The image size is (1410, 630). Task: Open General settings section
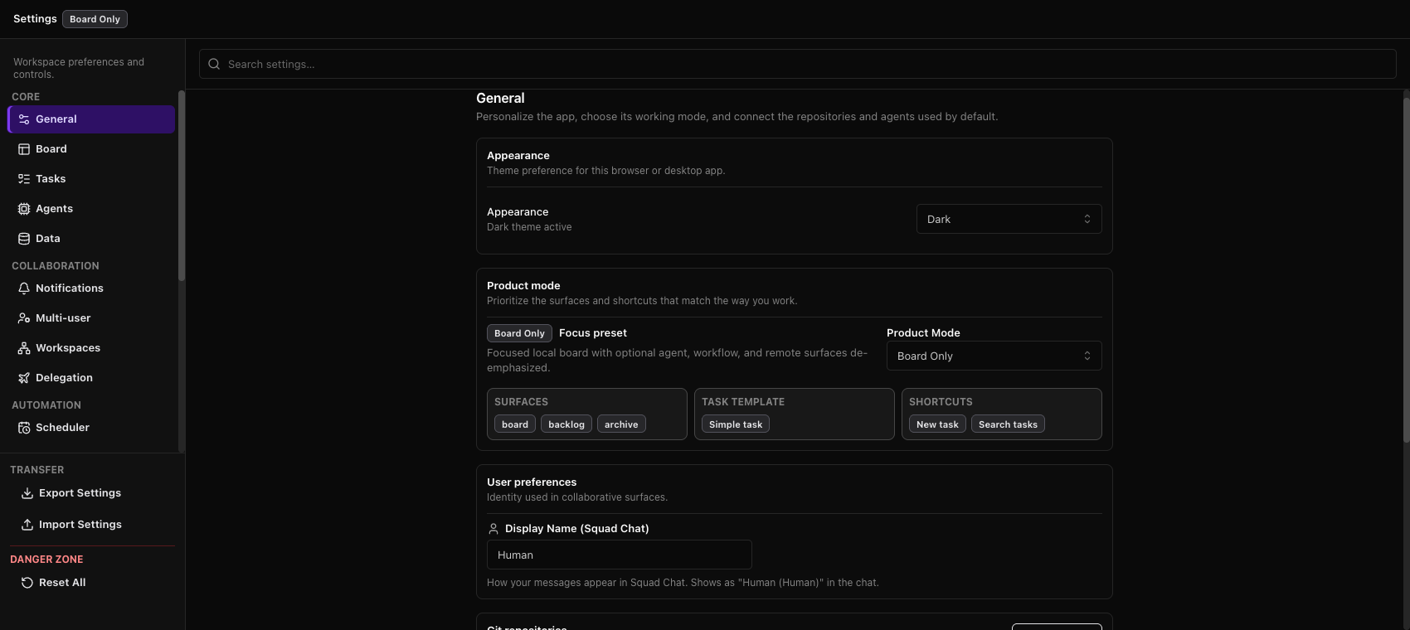(91, 119)
